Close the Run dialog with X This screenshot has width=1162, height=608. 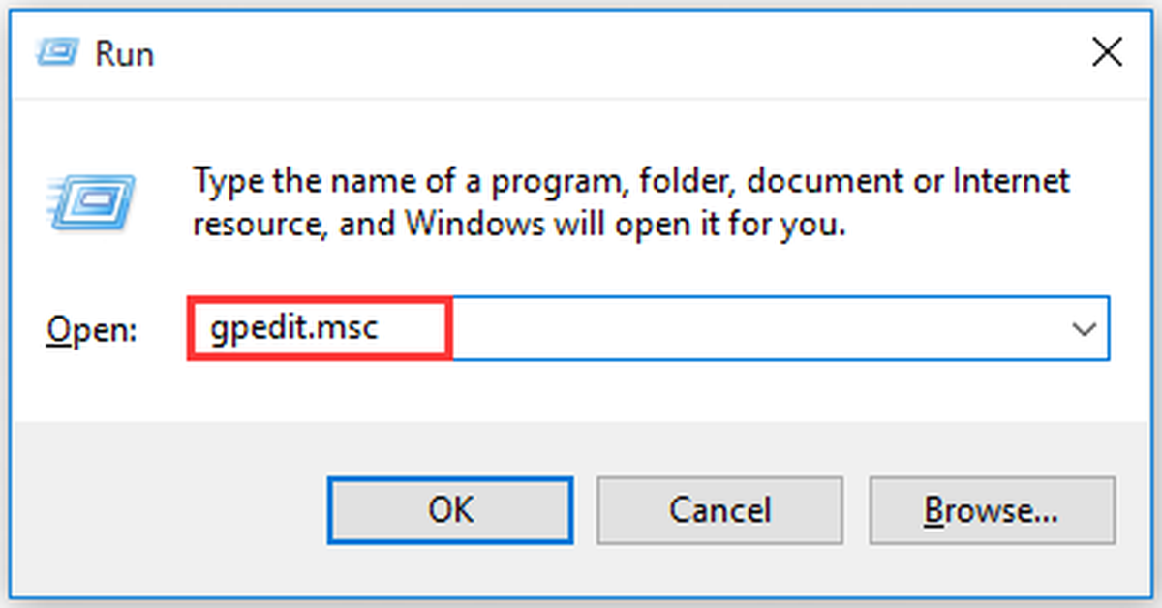(x=1107, y=51)
